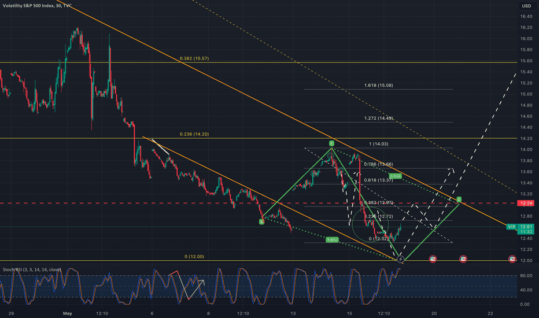Select the 0.236 (14.20) Fibonacci level label
The width and height of the screenshot is (539, 318).
coord(194,134)
